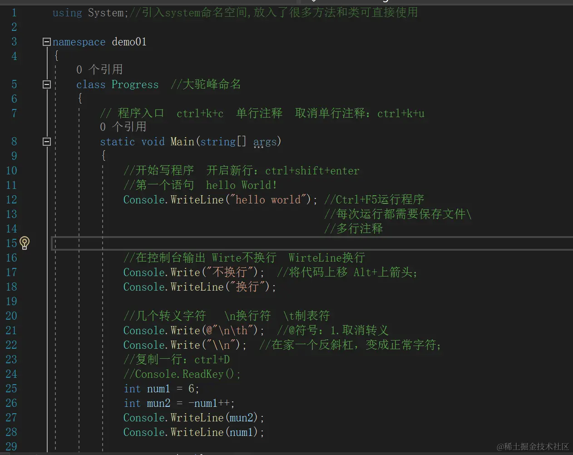The height and width of the screenshot is (455, 573).
Task: Click the word 'using' on line 1
Action: coord(67,13)
